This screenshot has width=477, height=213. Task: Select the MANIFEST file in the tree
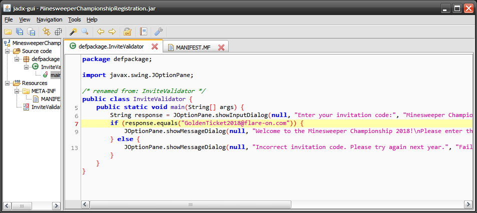point(51,99)
